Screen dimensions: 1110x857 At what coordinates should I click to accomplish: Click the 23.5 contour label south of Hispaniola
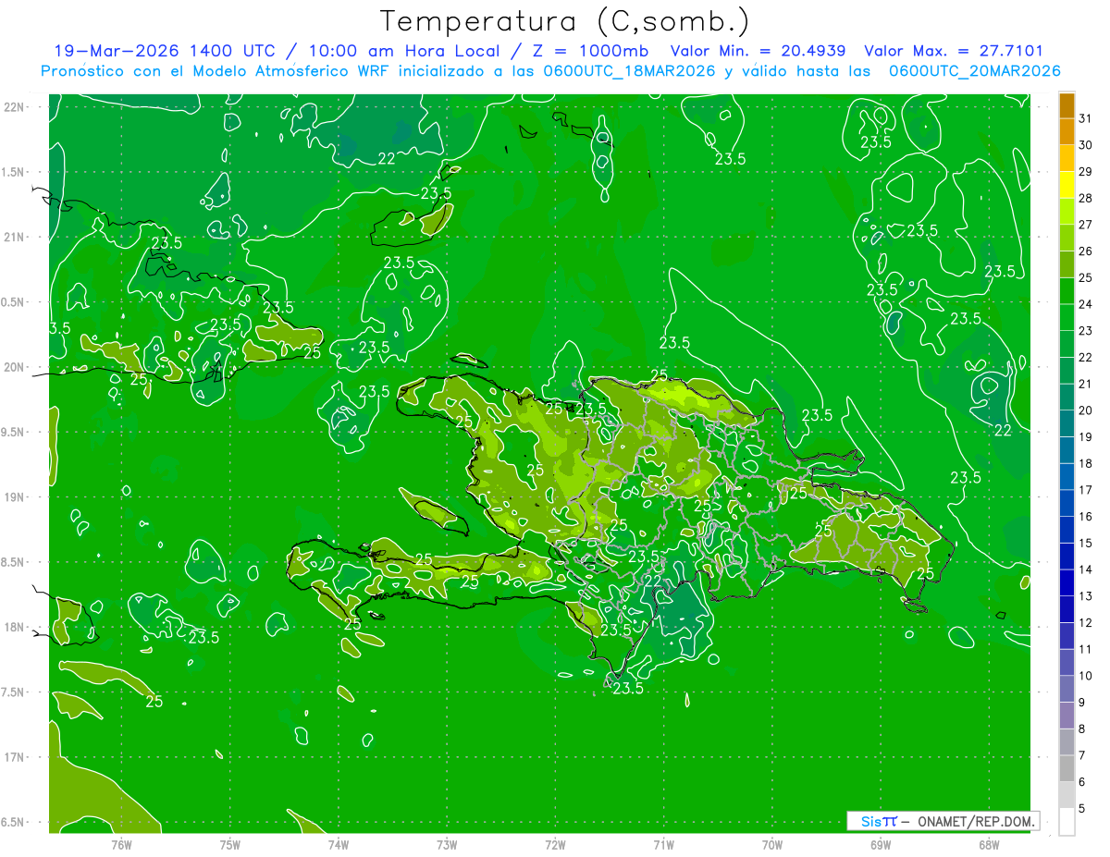coord(628,688)
